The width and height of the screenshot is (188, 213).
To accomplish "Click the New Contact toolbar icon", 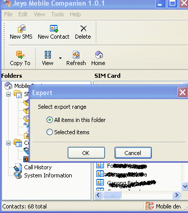I will (53, 28).
